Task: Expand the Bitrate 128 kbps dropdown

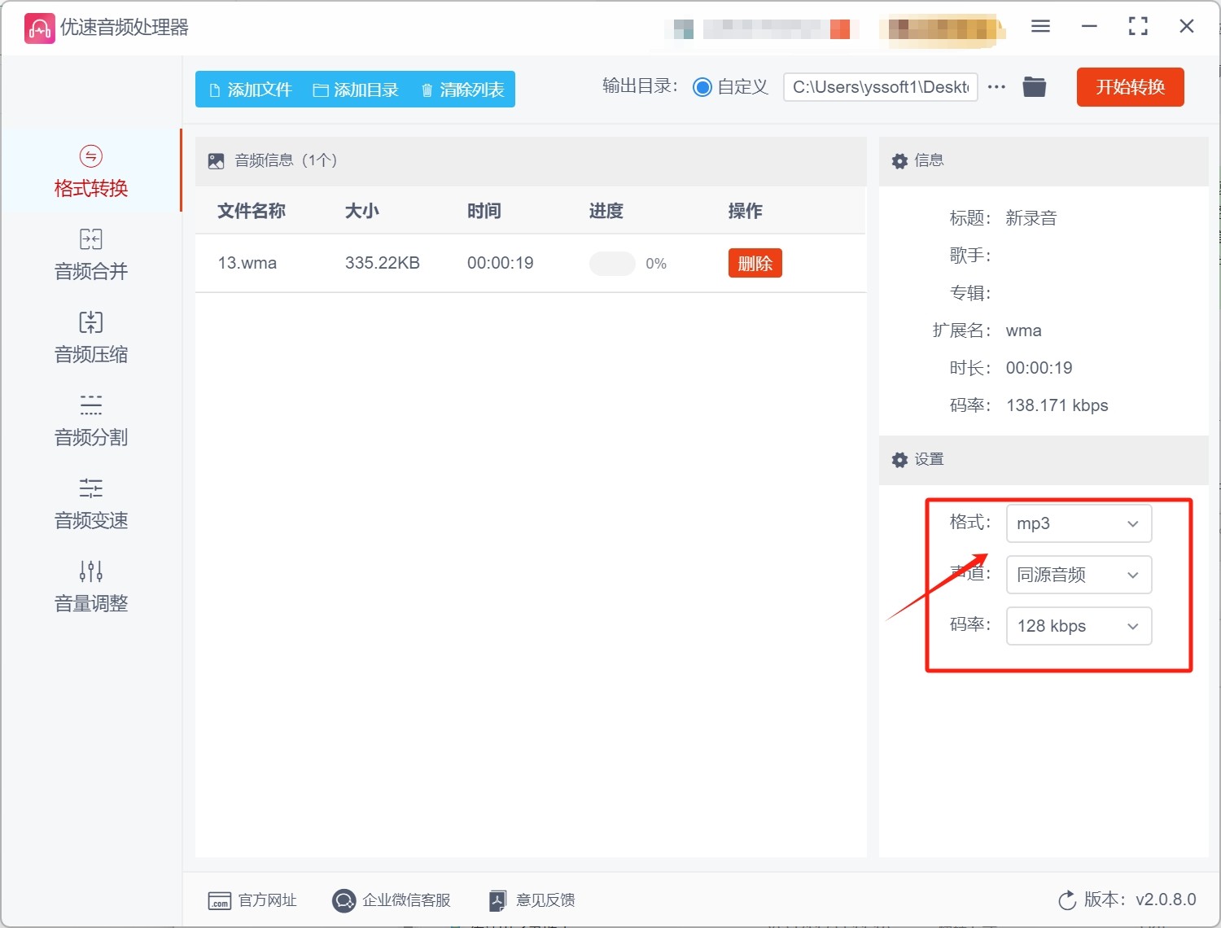Action: click(1079, 626)
